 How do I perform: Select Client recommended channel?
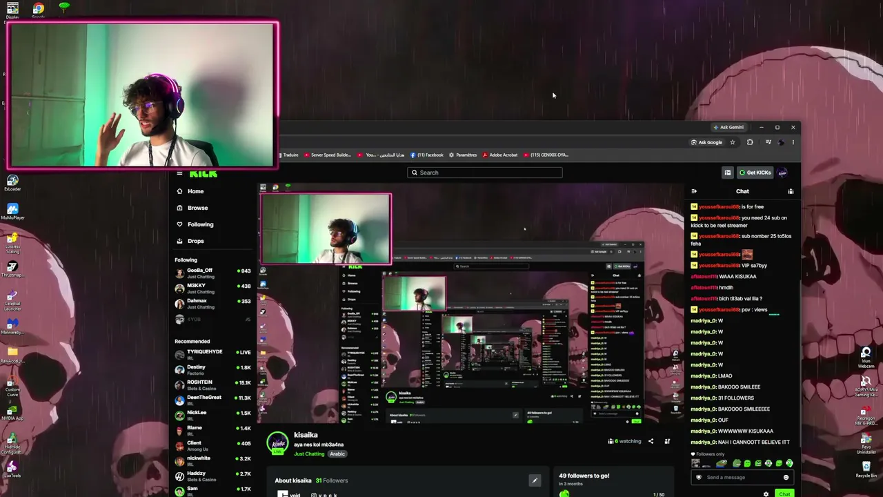point(212,446)
